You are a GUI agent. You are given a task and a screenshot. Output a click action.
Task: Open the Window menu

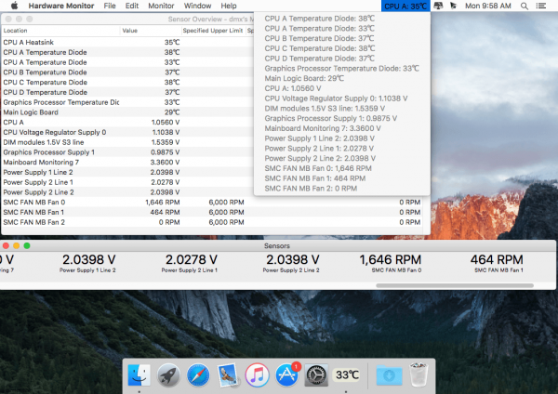(x=197, y=6)
